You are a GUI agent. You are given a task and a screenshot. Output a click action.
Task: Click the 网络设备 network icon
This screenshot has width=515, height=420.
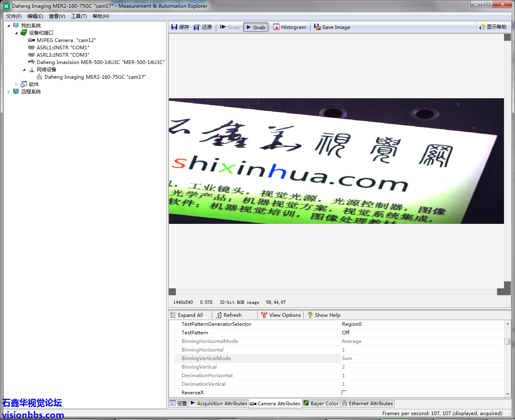click(31, 70)
